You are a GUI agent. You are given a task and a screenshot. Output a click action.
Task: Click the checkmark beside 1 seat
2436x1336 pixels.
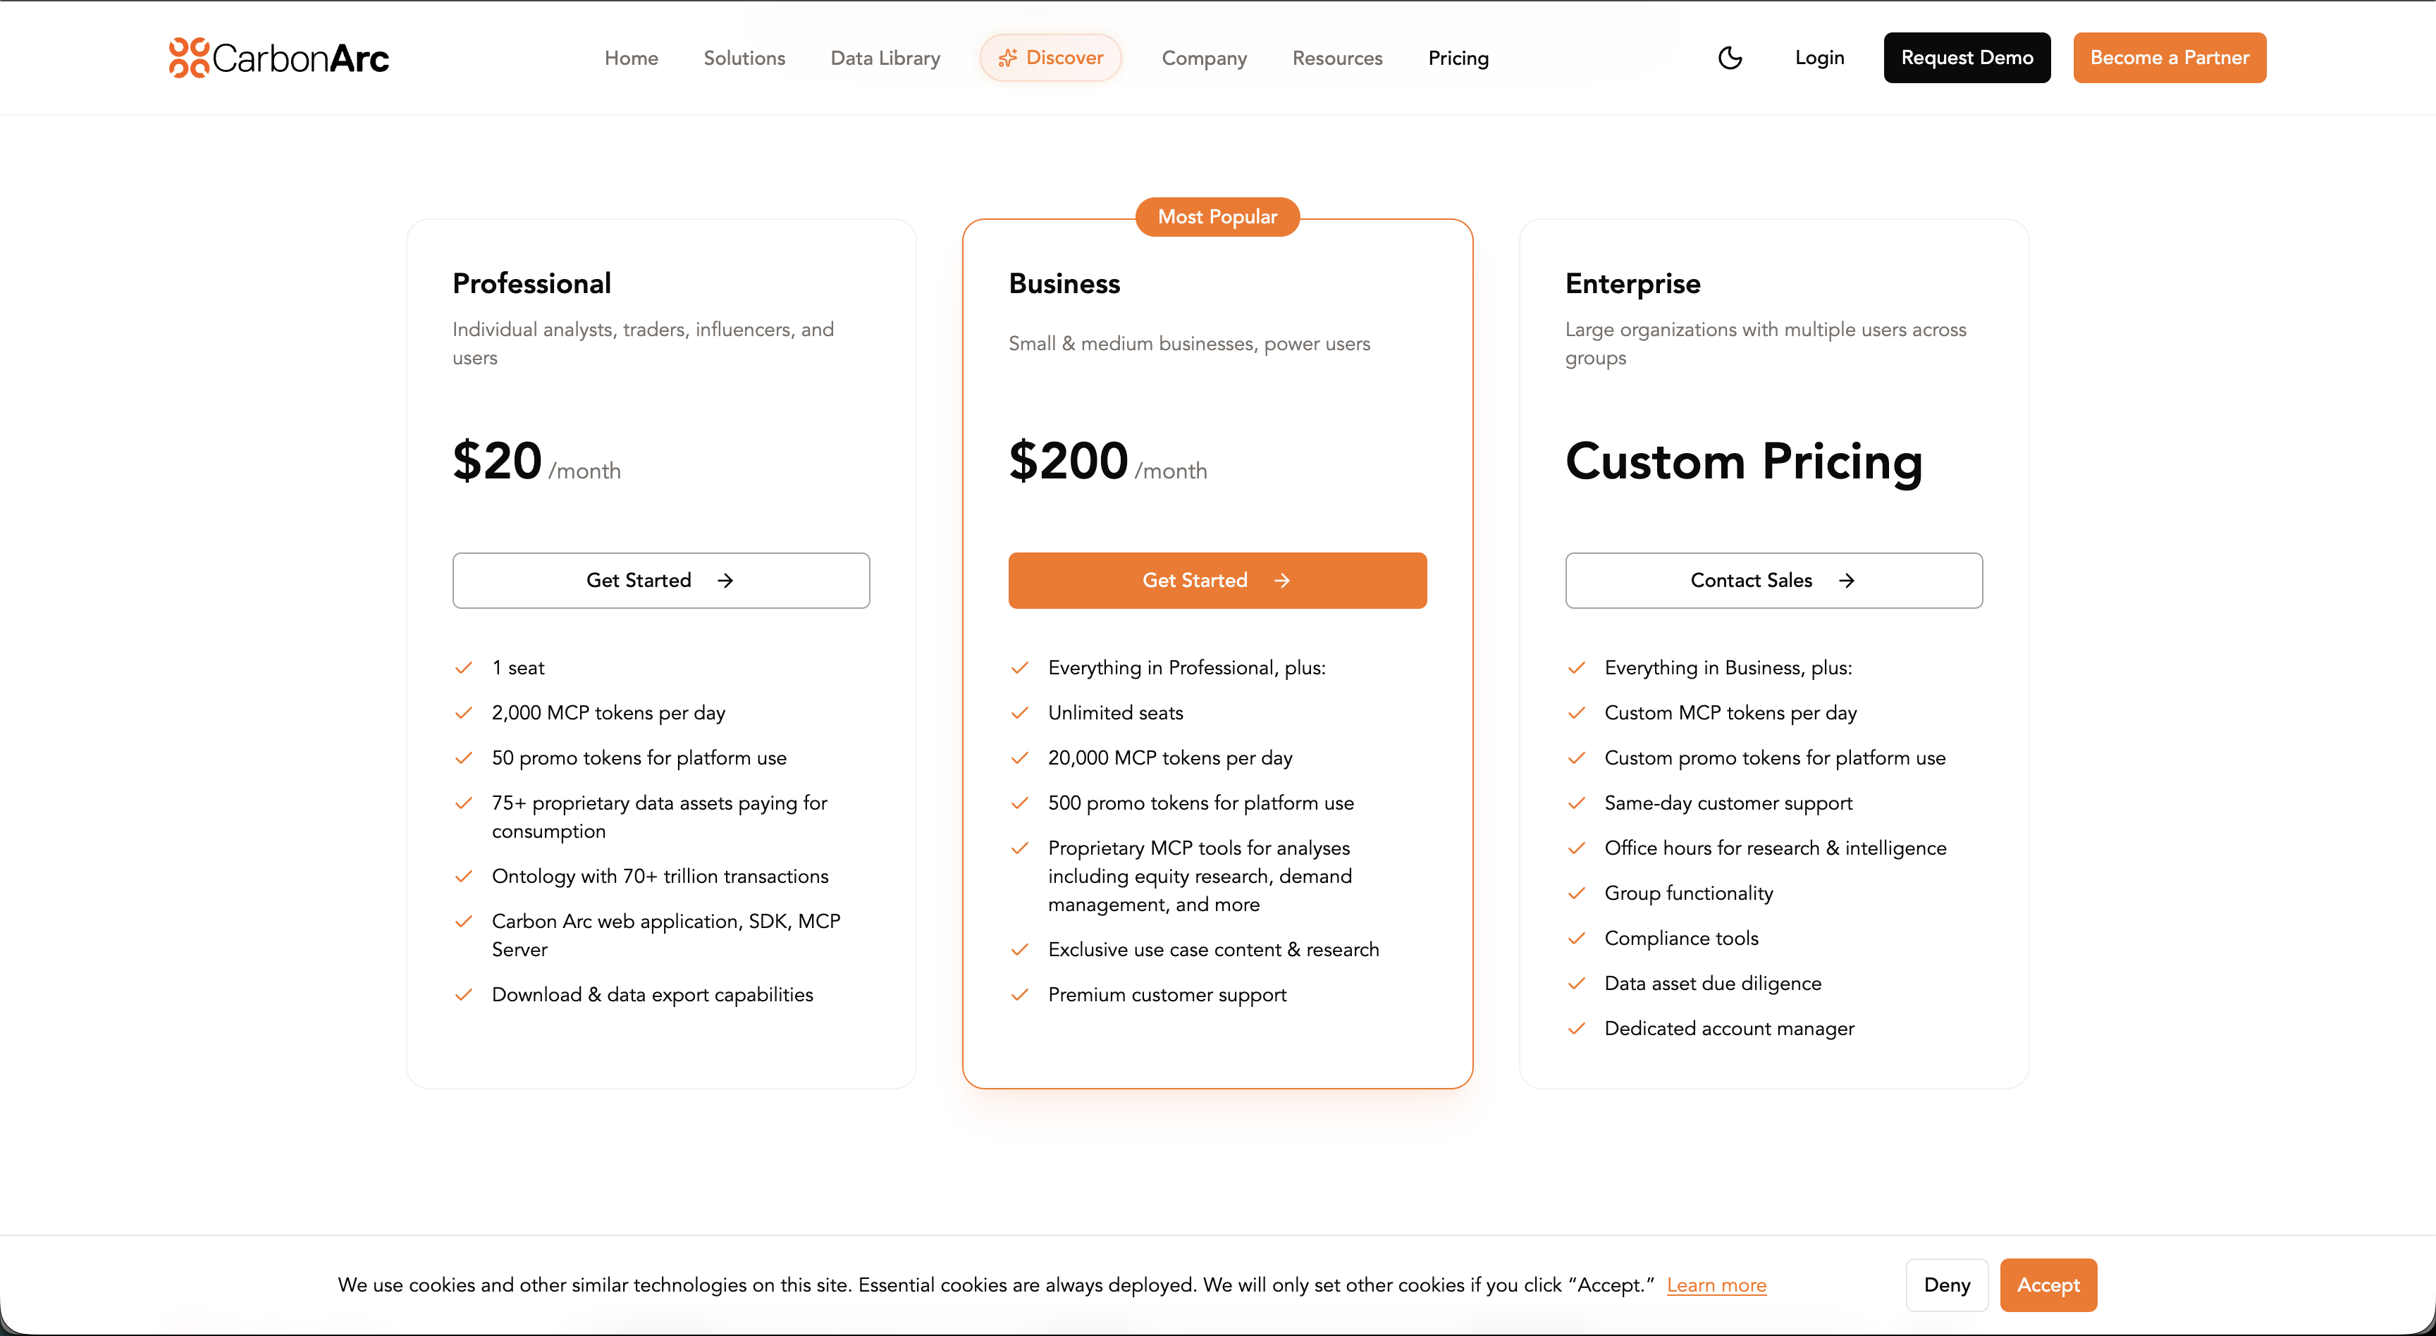point(463,667)
